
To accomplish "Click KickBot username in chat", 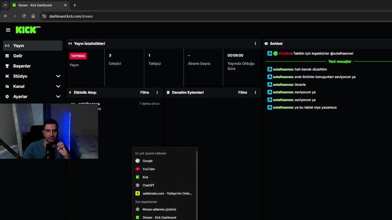I will (x=285, y=53).
